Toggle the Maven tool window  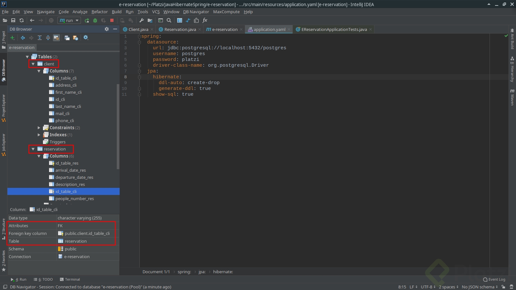(512, 98)
